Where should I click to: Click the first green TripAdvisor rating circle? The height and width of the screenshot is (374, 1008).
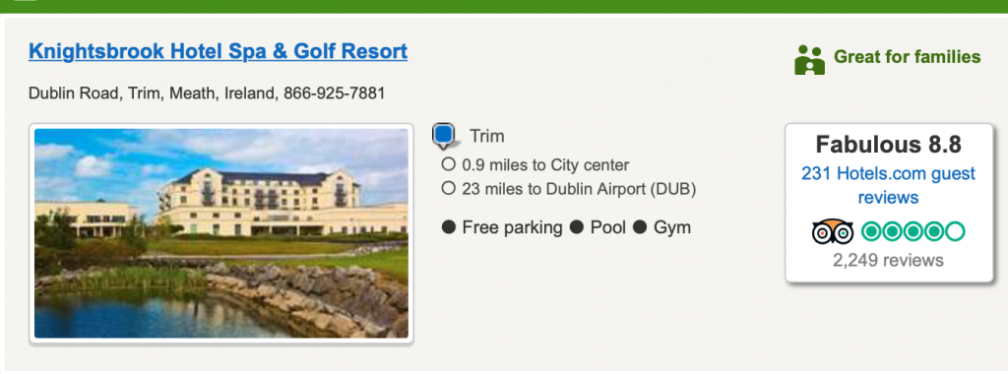872,231
